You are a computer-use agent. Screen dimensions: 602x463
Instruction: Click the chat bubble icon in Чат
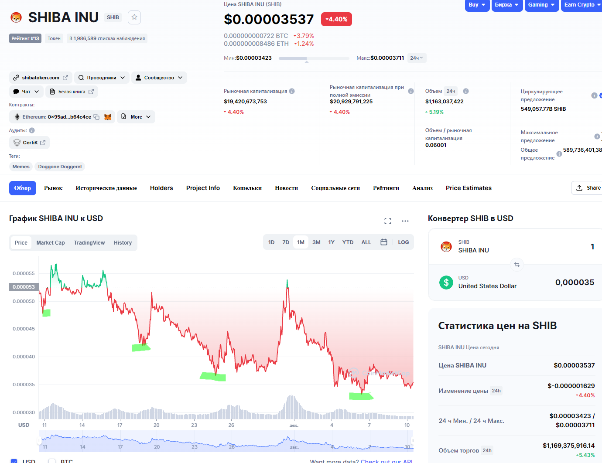click(16, 92)
